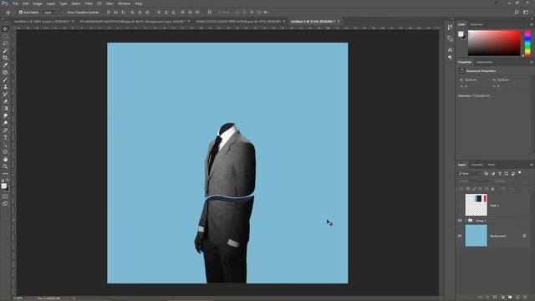Image resolution: width=535 pixels, height=301 pixels.
Task: Hide the Background layer eye icon
Action: coord(460,236)
